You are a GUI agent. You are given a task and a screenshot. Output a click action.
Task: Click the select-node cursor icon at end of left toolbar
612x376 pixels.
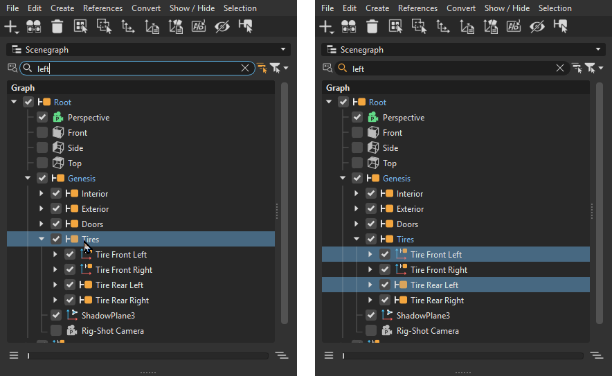246,26
